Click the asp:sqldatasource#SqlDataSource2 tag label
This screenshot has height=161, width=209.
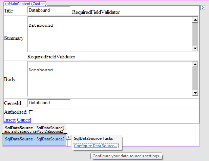[34, 131]
